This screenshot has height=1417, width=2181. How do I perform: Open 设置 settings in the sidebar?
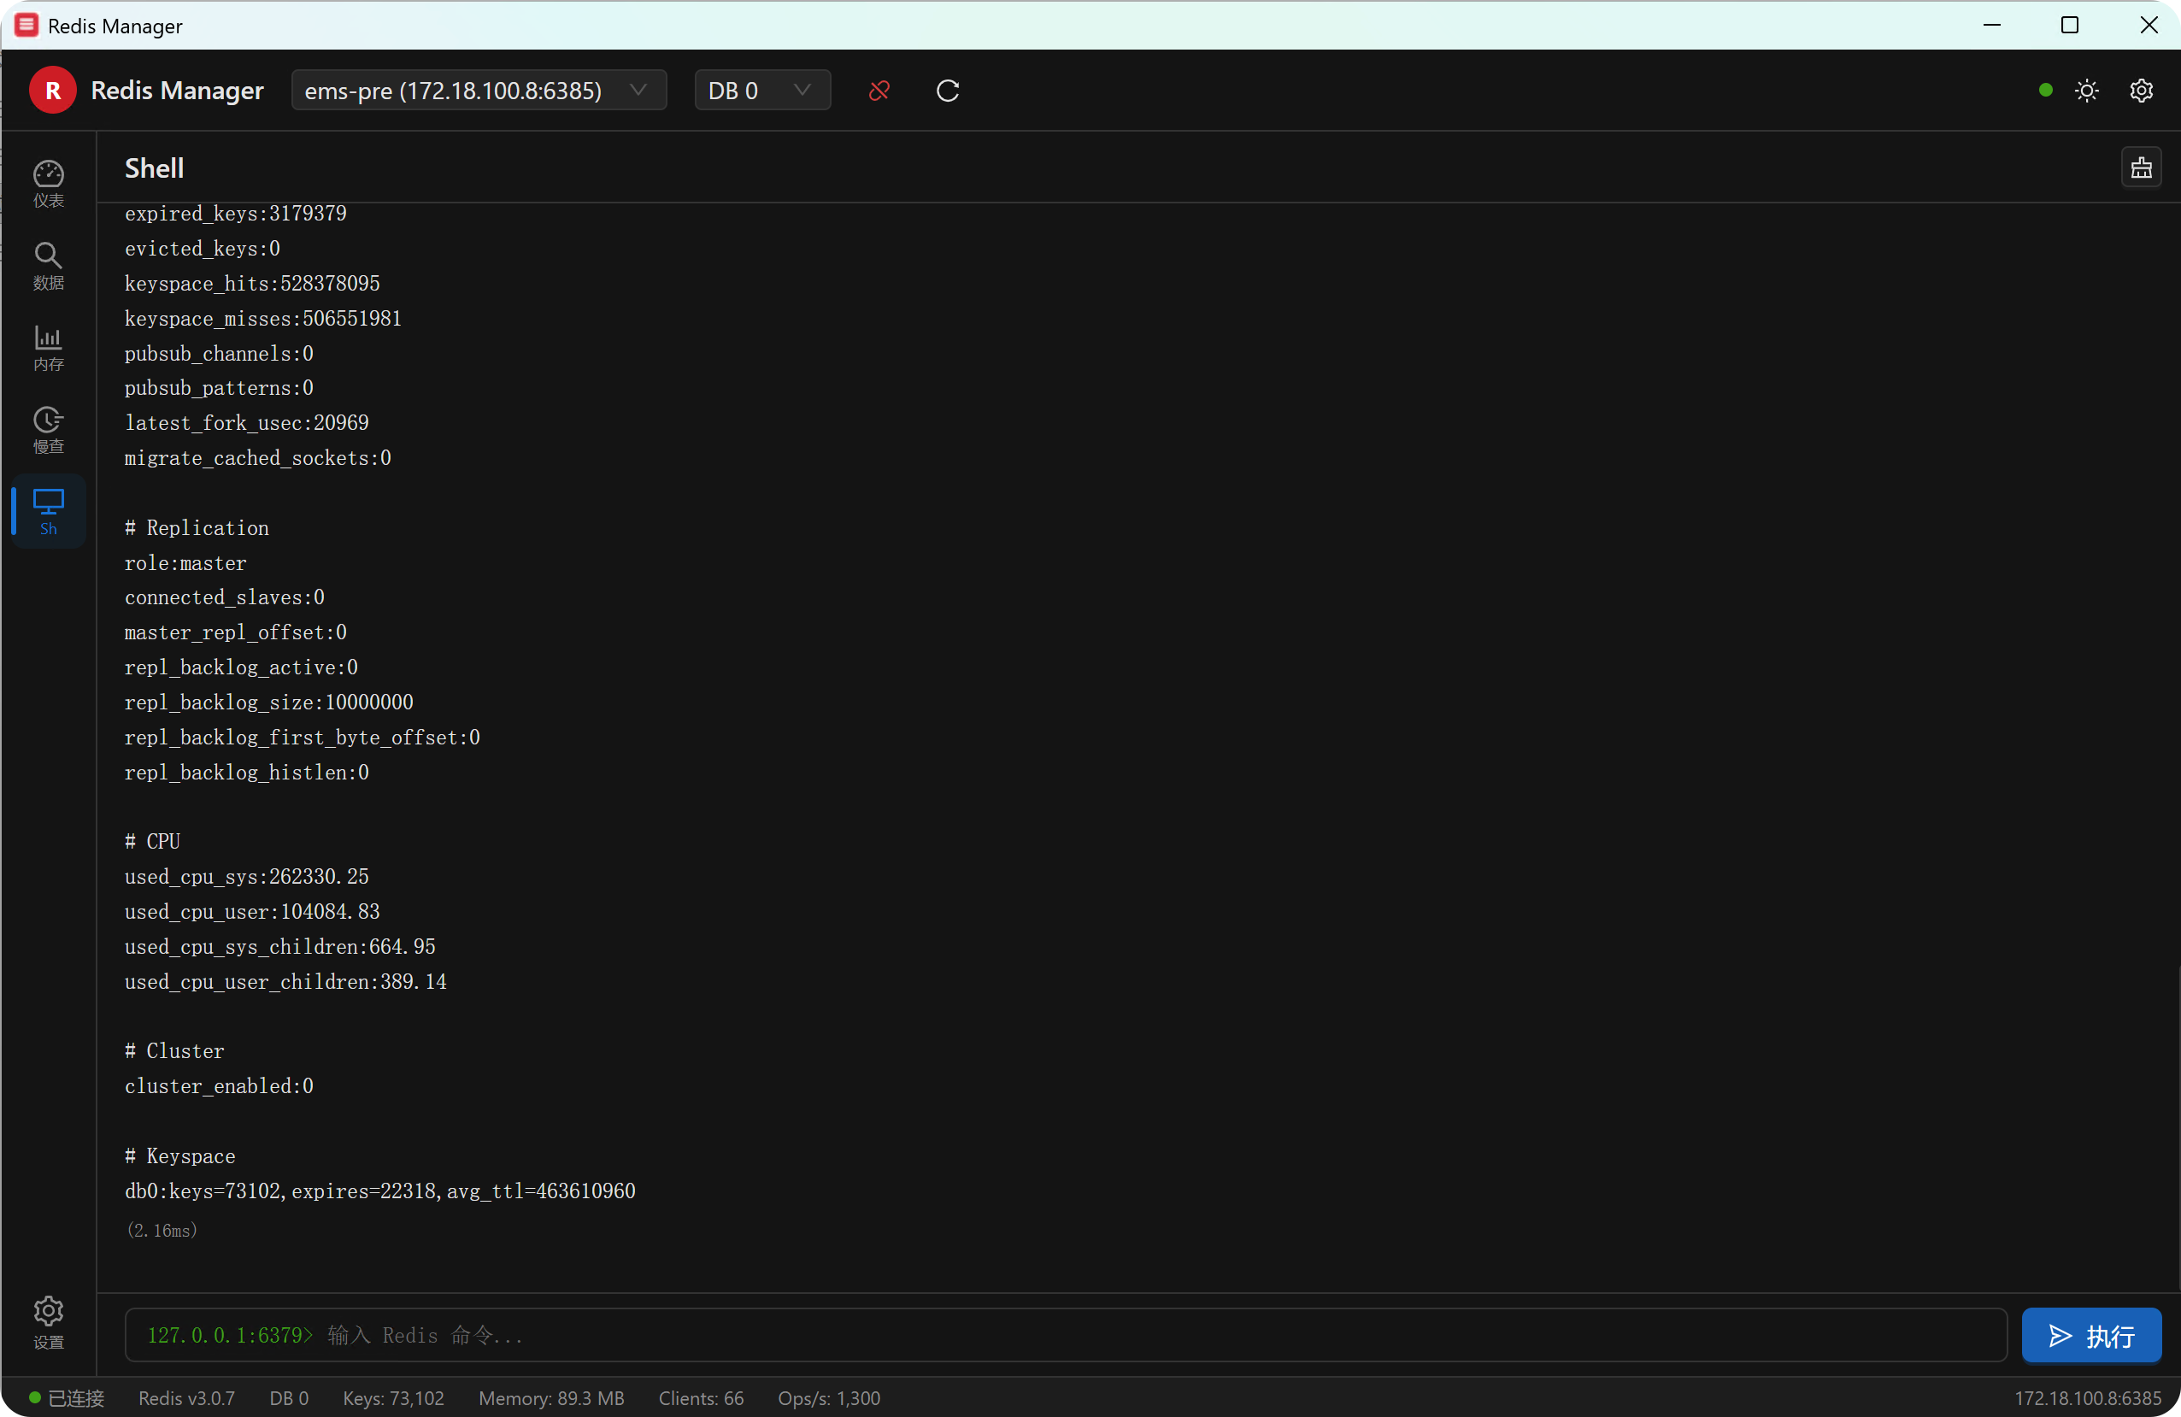point(49,1323)
